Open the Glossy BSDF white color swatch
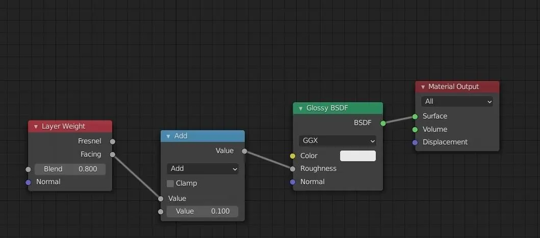The width and height of the screenshot is (540, 238). pyautogui.click(x=357, y=156)
